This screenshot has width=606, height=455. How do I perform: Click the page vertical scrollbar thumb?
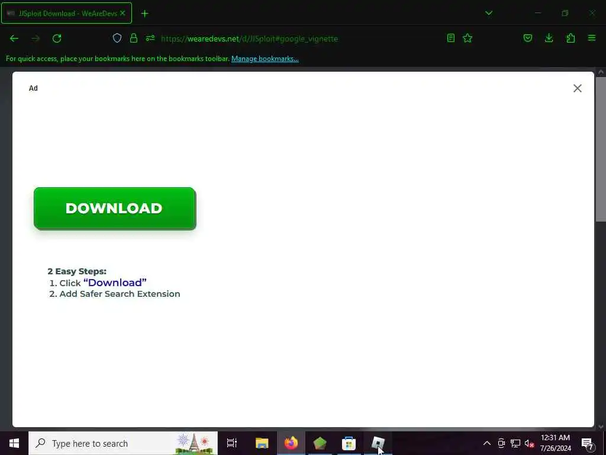601,149
